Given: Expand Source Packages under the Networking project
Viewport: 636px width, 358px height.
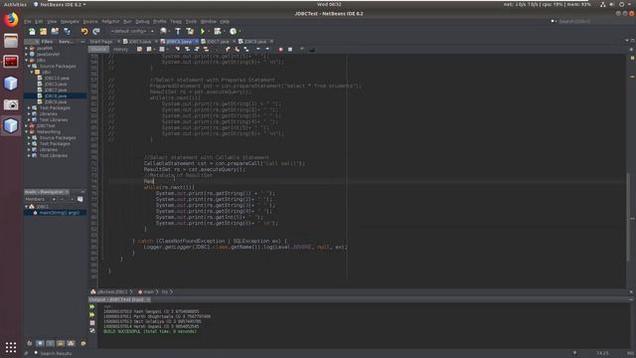Looking at the screenshot, I should pyautogui.click(x=29, y=138).
